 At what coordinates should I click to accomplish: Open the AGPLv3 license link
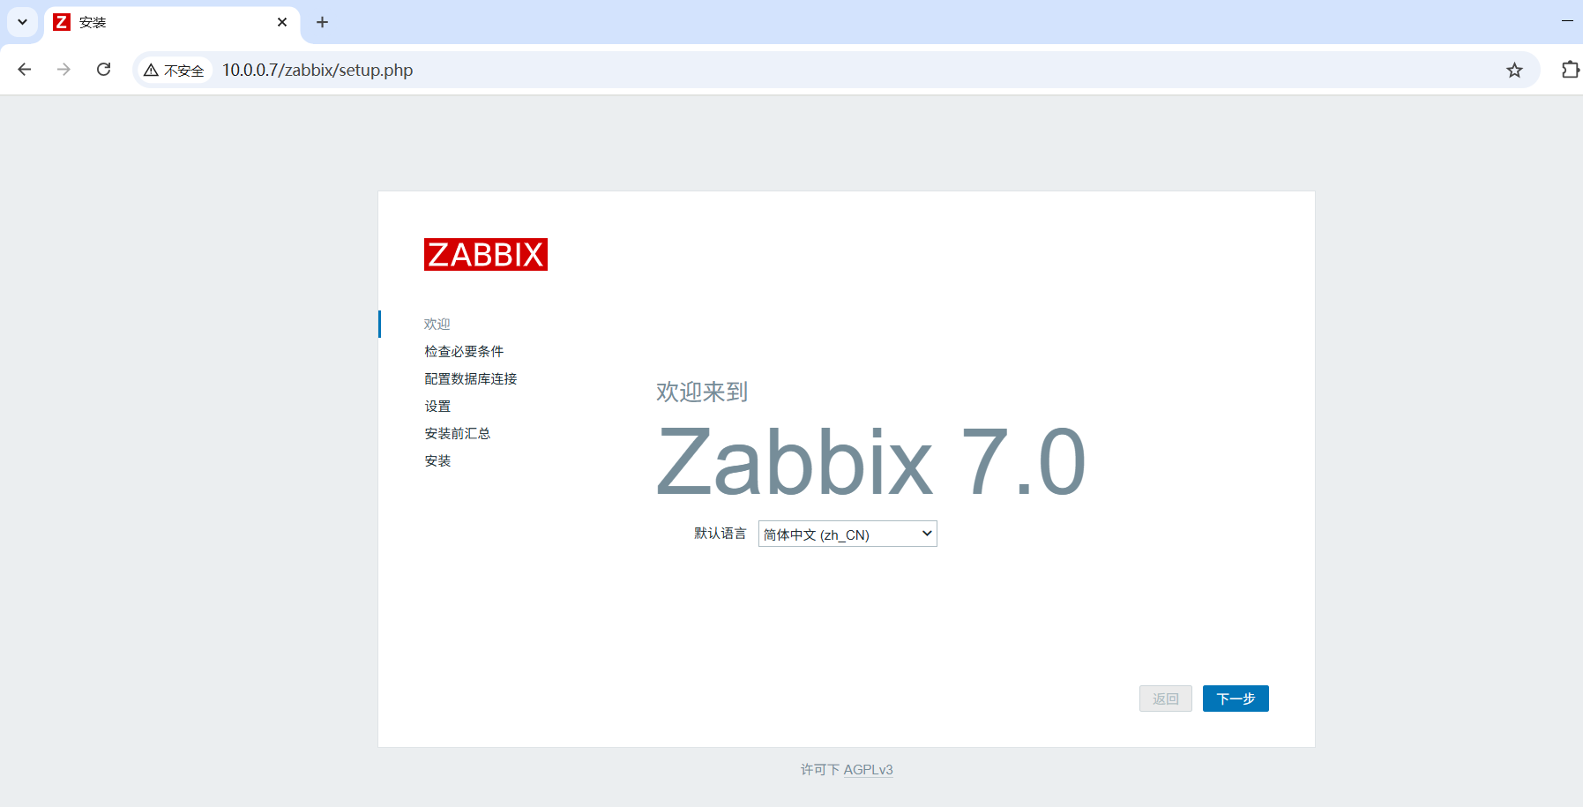click(868, 769)
